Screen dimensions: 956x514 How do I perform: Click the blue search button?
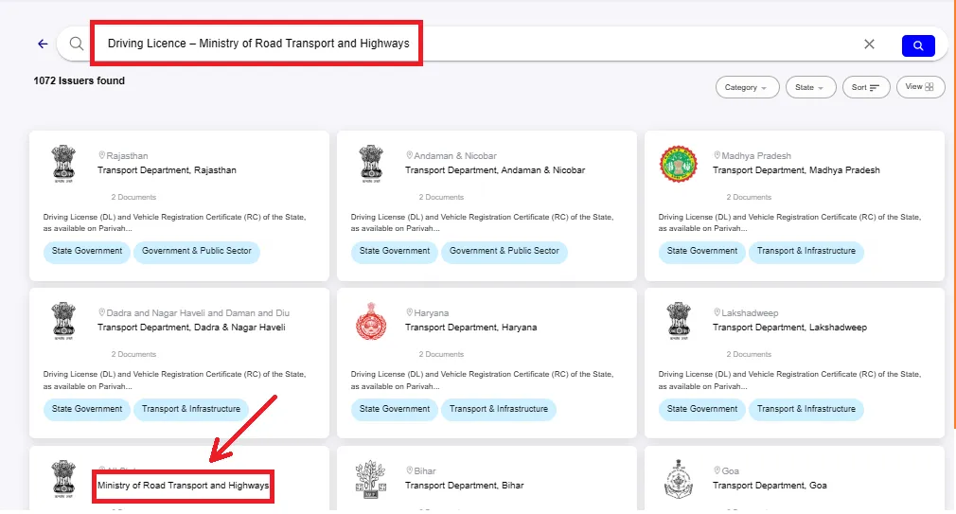pos(918,45)
